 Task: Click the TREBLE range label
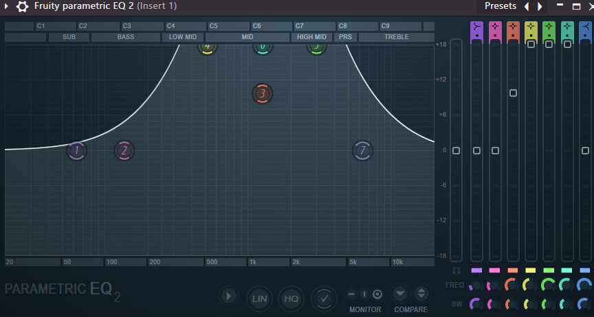point(396,37)
